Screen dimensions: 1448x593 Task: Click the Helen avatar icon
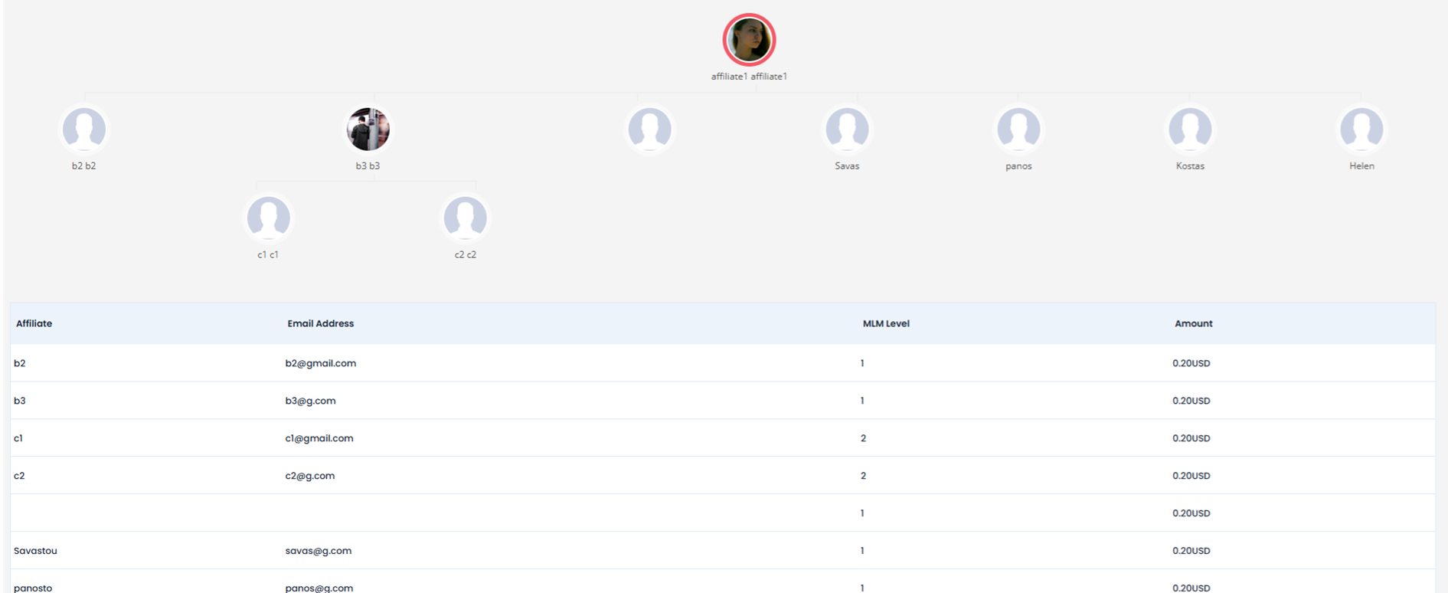click(1361, 129)
